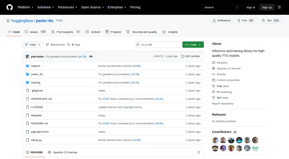Image resolution: width=289 pixels, height=159 pixels.
Task: Expand the green Code dropdown button
Action: [193, 45]
